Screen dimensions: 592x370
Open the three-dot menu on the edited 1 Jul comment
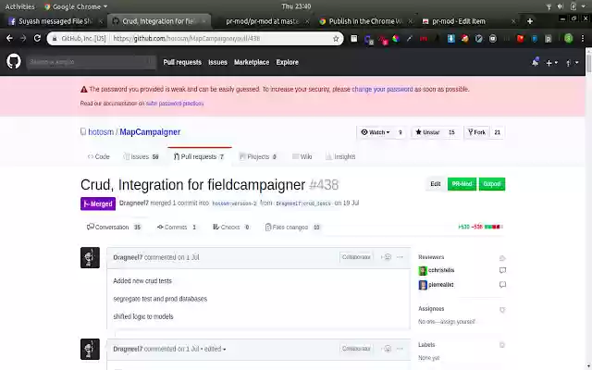(401, 349)
